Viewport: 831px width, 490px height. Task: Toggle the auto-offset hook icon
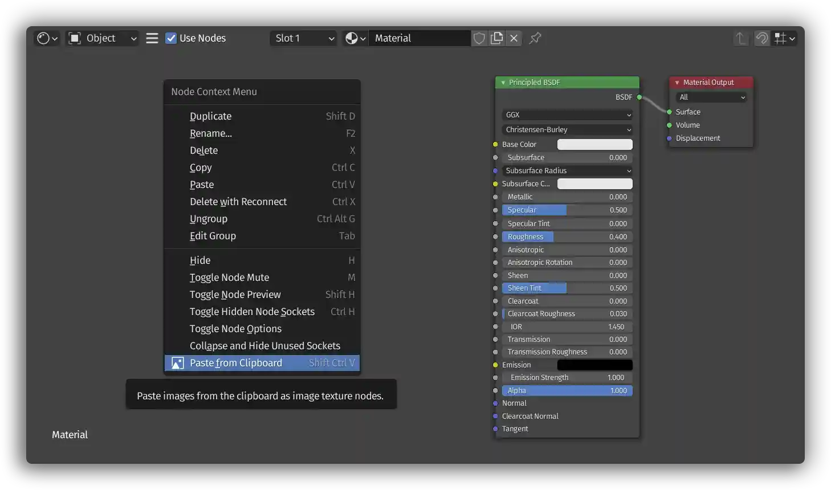click(x=762, y=38)
